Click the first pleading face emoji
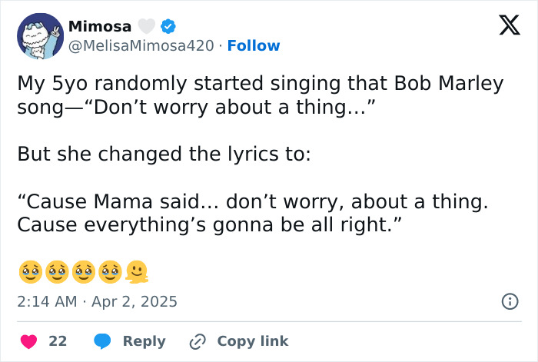Screen dimensions: 538x362 pyautogui.click(x=28, y=271)
